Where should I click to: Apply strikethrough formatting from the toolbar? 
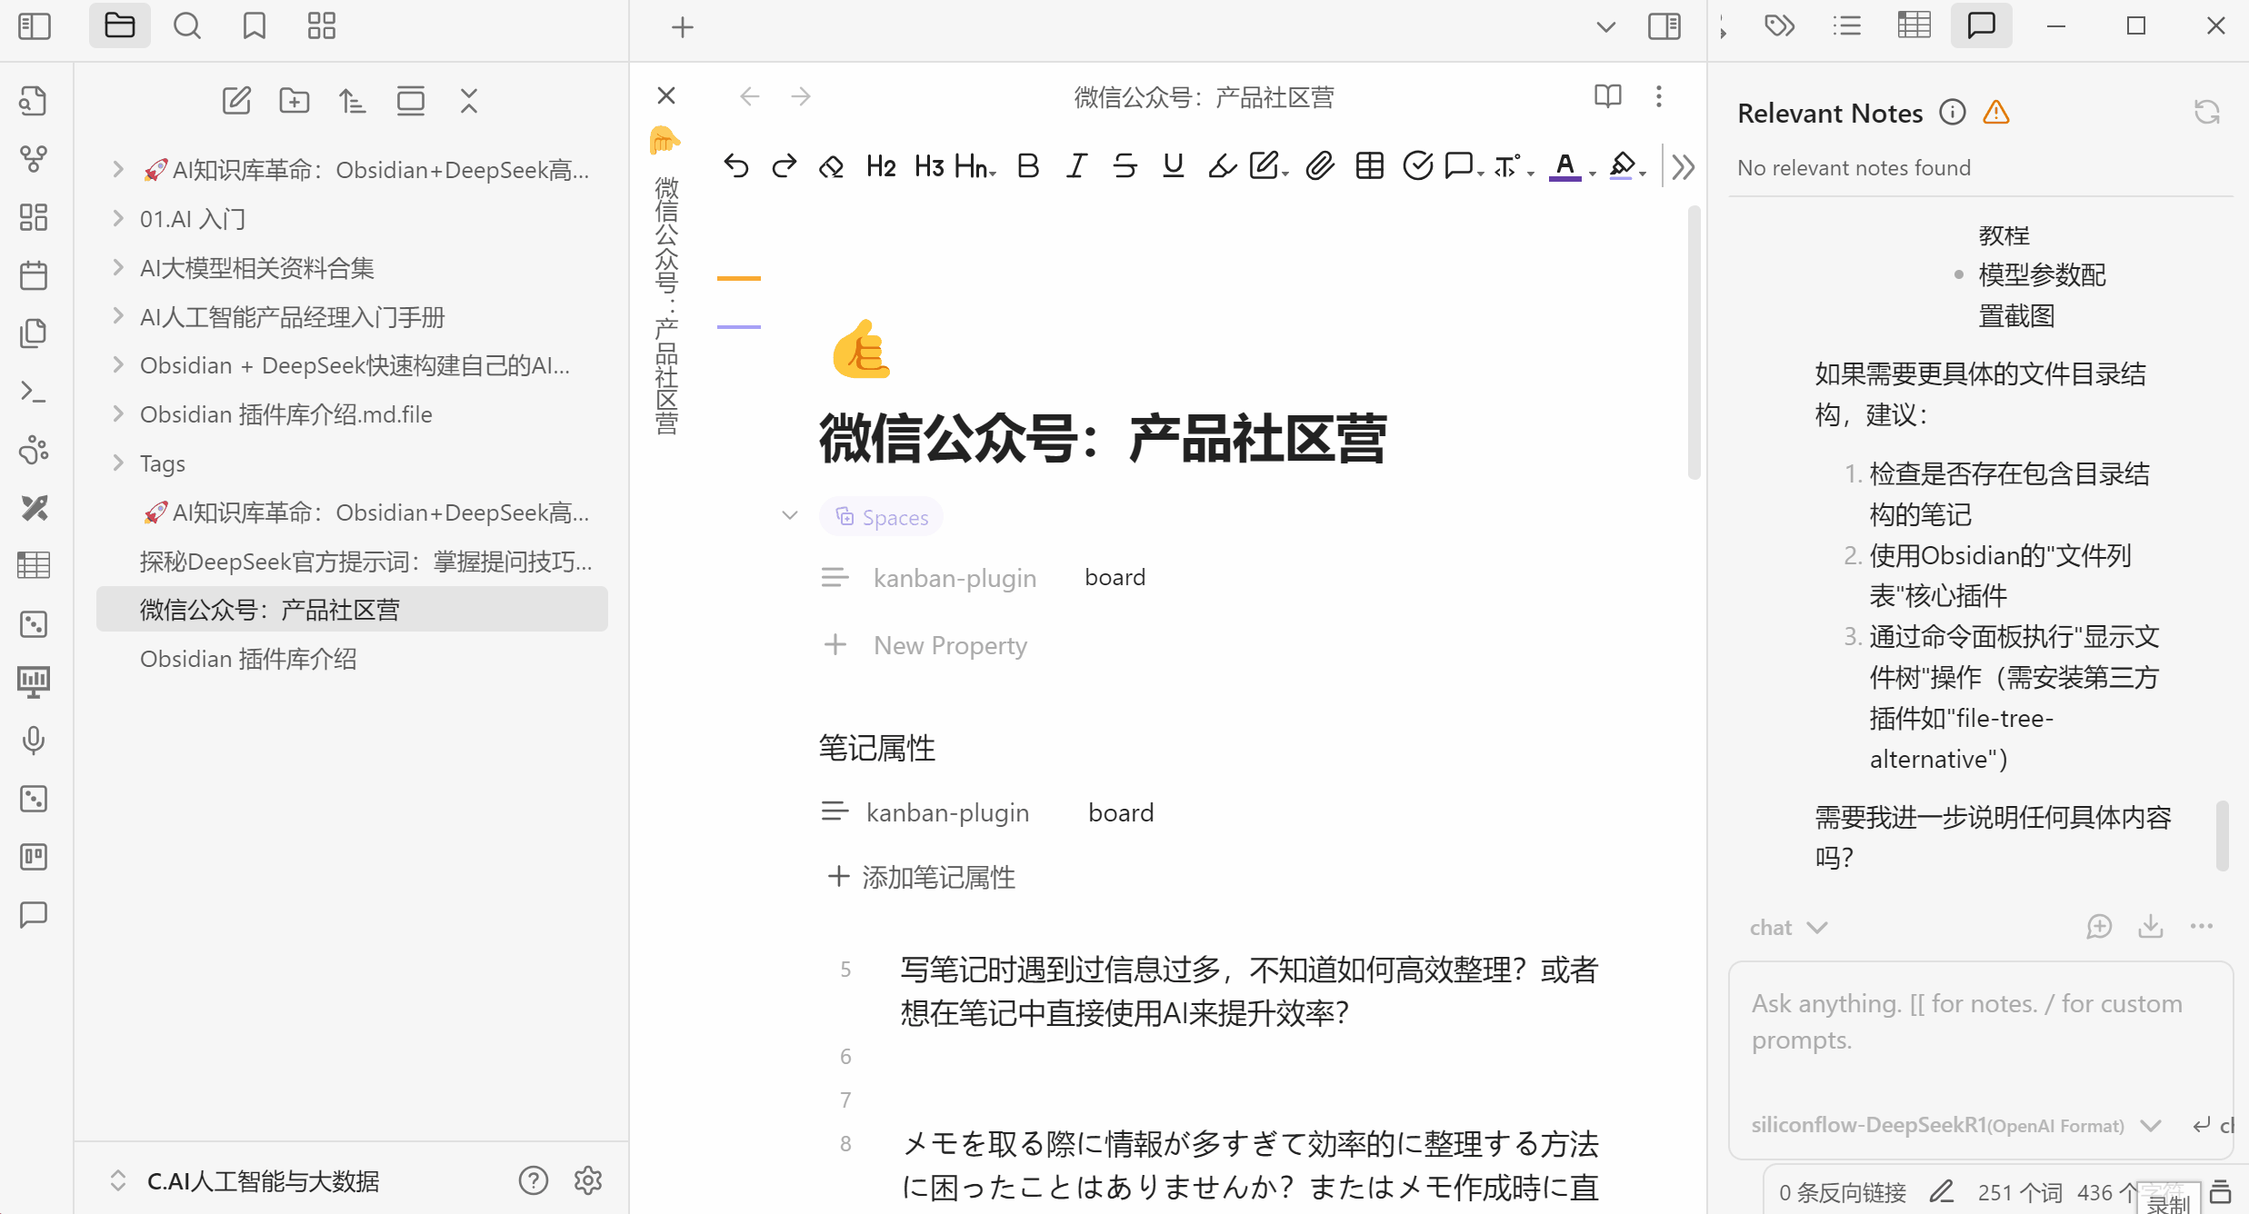[1124, 166]
